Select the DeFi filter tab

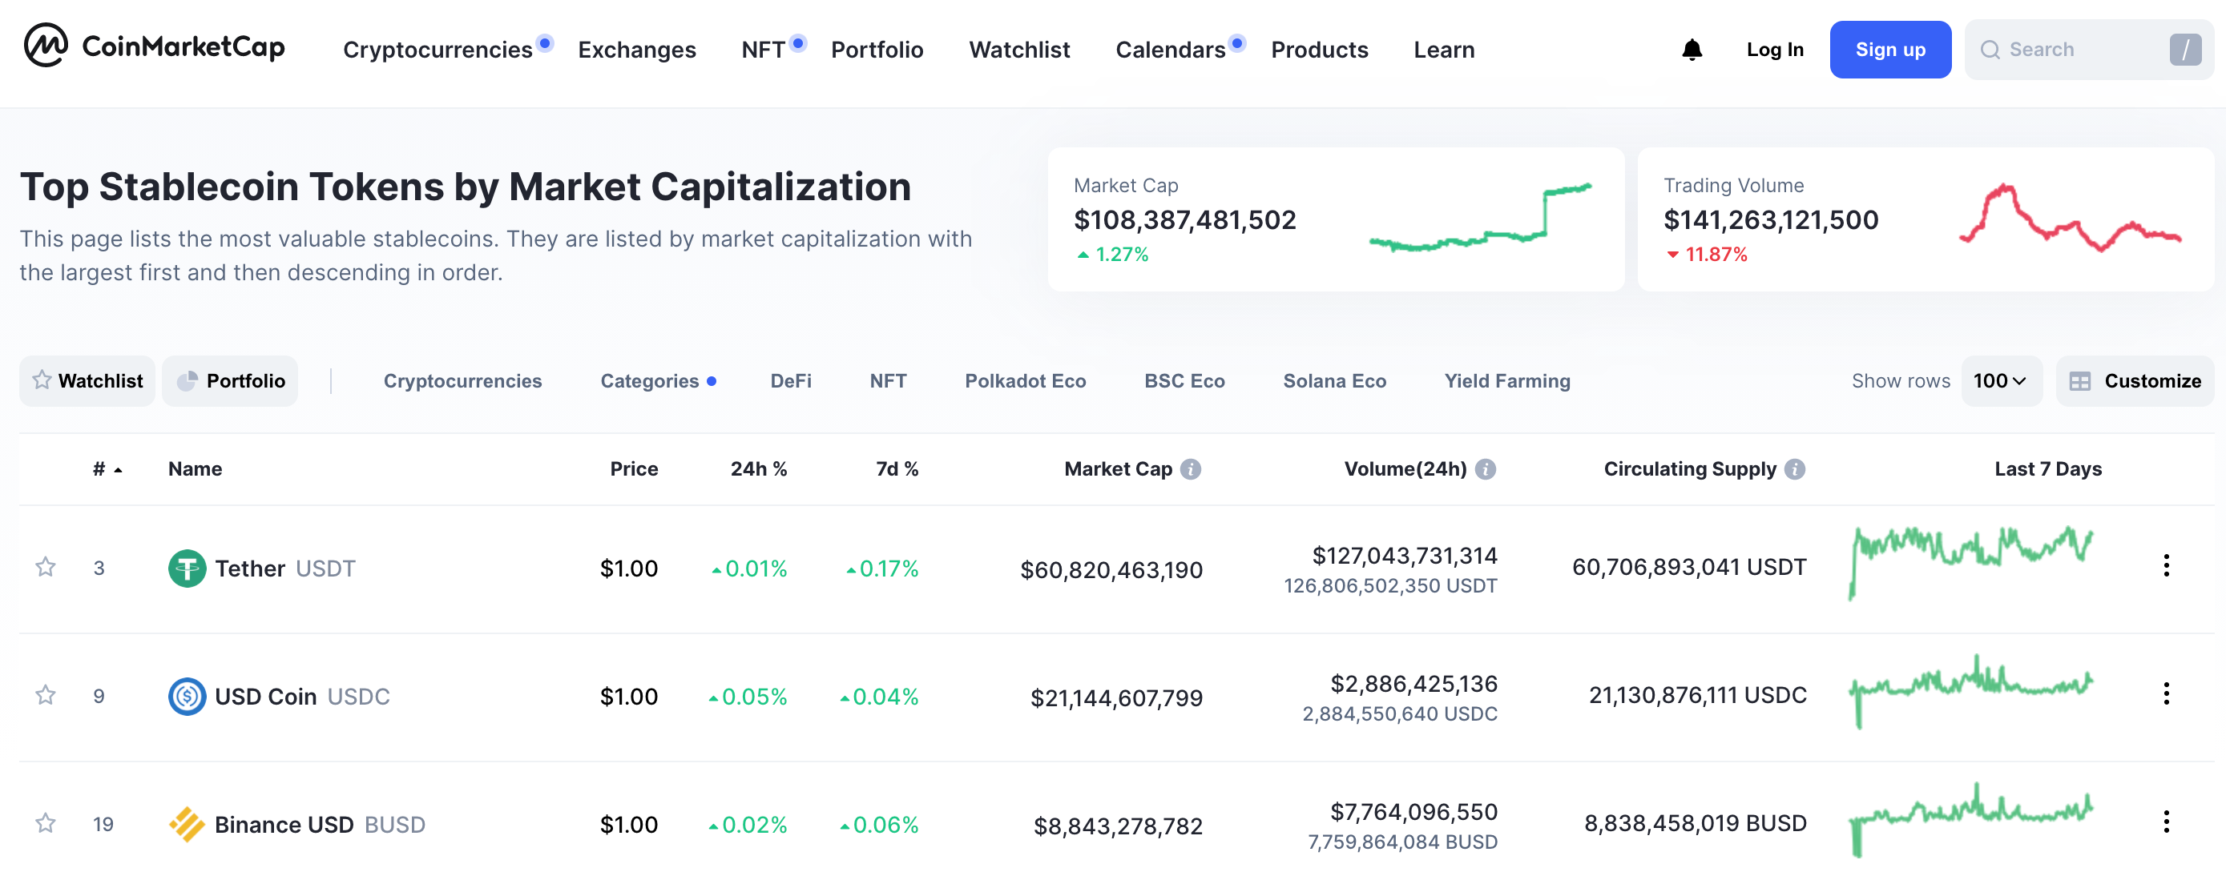pyautogui.click(x=791, y=380)
